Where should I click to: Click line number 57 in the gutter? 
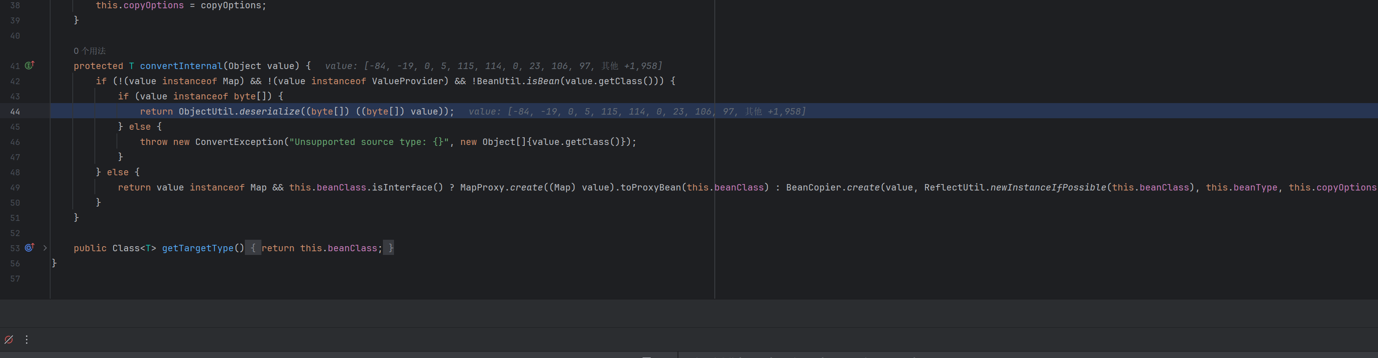pyautogui.click(x=15, y=279)
